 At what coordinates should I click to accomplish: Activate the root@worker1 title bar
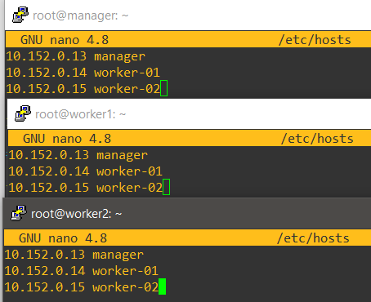(x=190, y=114)
